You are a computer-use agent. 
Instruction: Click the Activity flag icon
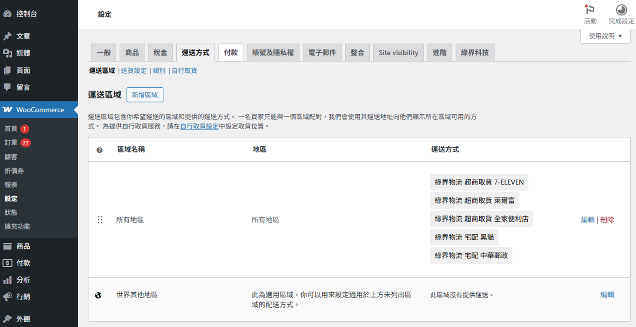pyautogui.click(x=590, y=10)
